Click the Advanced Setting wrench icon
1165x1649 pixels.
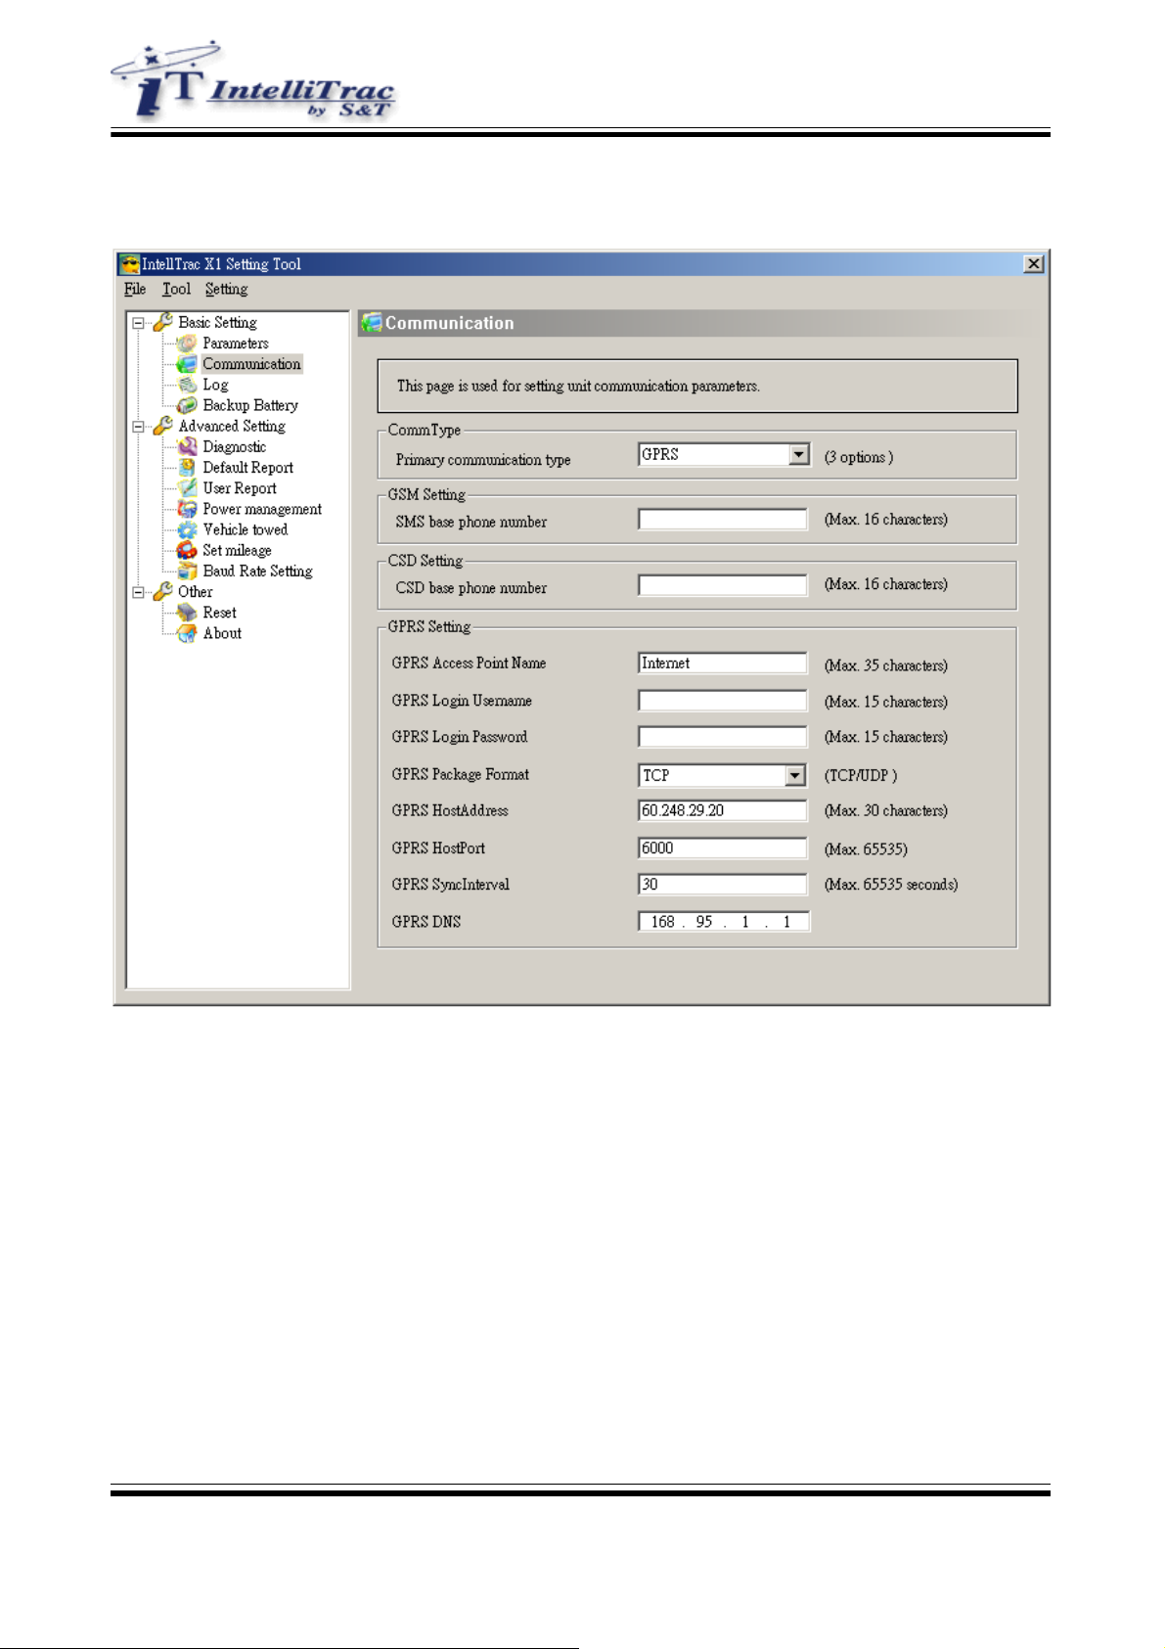click(x=162, y=426)
